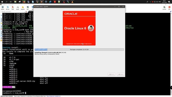Viewport: 172px width, 97px height.
Task: Open the Session toolbar icon in MobaXterm
Action: click(3, 8)
